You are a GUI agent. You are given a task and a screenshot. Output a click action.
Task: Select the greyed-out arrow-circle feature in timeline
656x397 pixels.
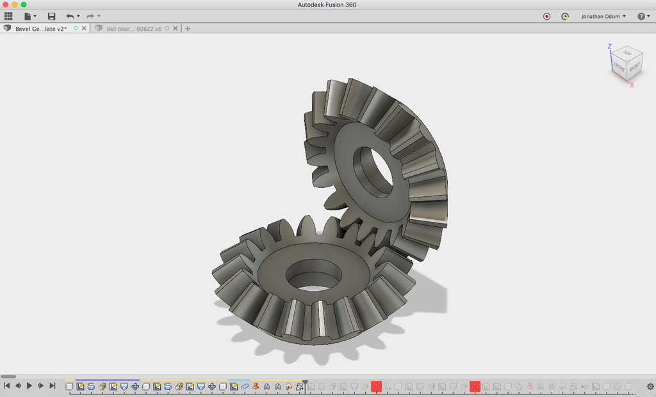[584, 387]
